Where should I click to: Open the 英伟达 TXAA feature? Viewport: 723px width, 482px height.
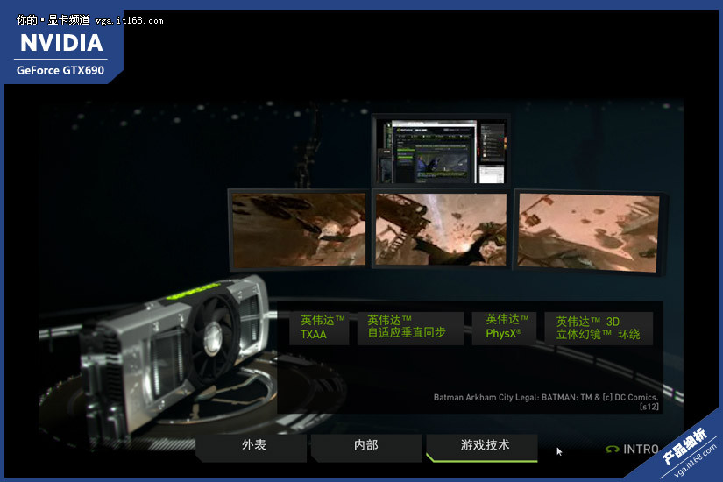[x=320, y=328]
